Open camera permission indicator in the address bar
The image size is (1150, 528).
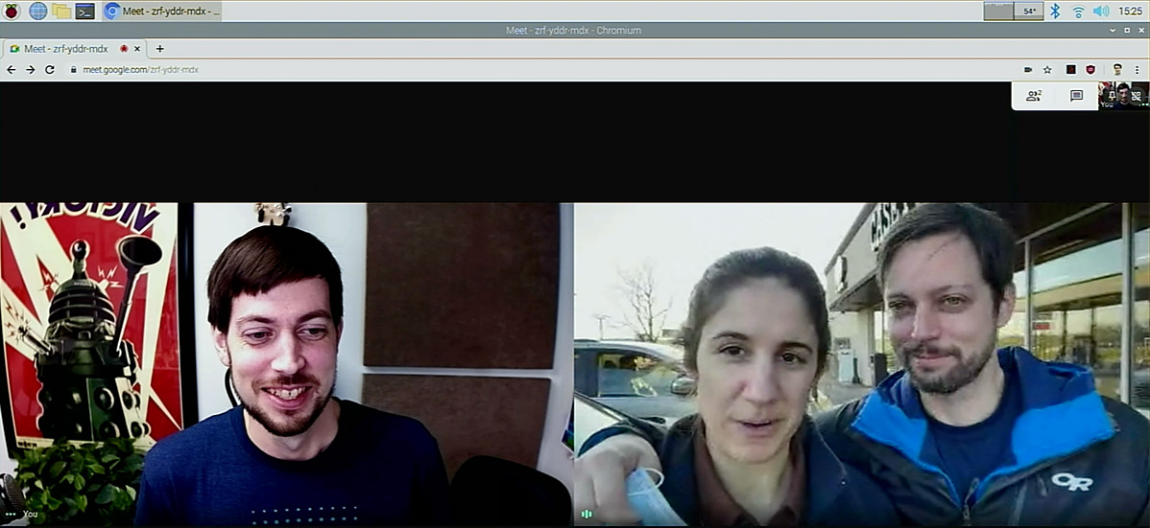(x=1028, y=70)
